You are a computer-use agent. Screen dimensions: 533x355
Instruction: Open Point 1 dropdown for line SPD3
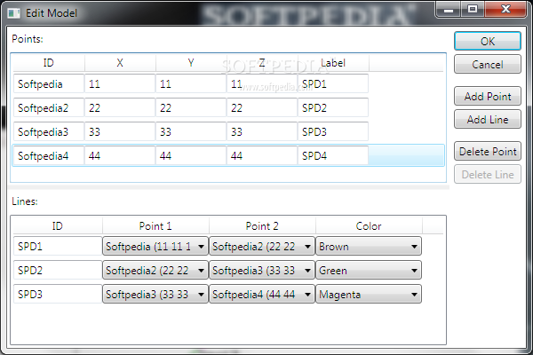click(x=155, y=294)
